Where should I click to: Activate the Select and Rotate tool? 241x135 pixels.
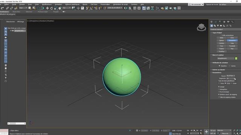[x=52, y=8]
